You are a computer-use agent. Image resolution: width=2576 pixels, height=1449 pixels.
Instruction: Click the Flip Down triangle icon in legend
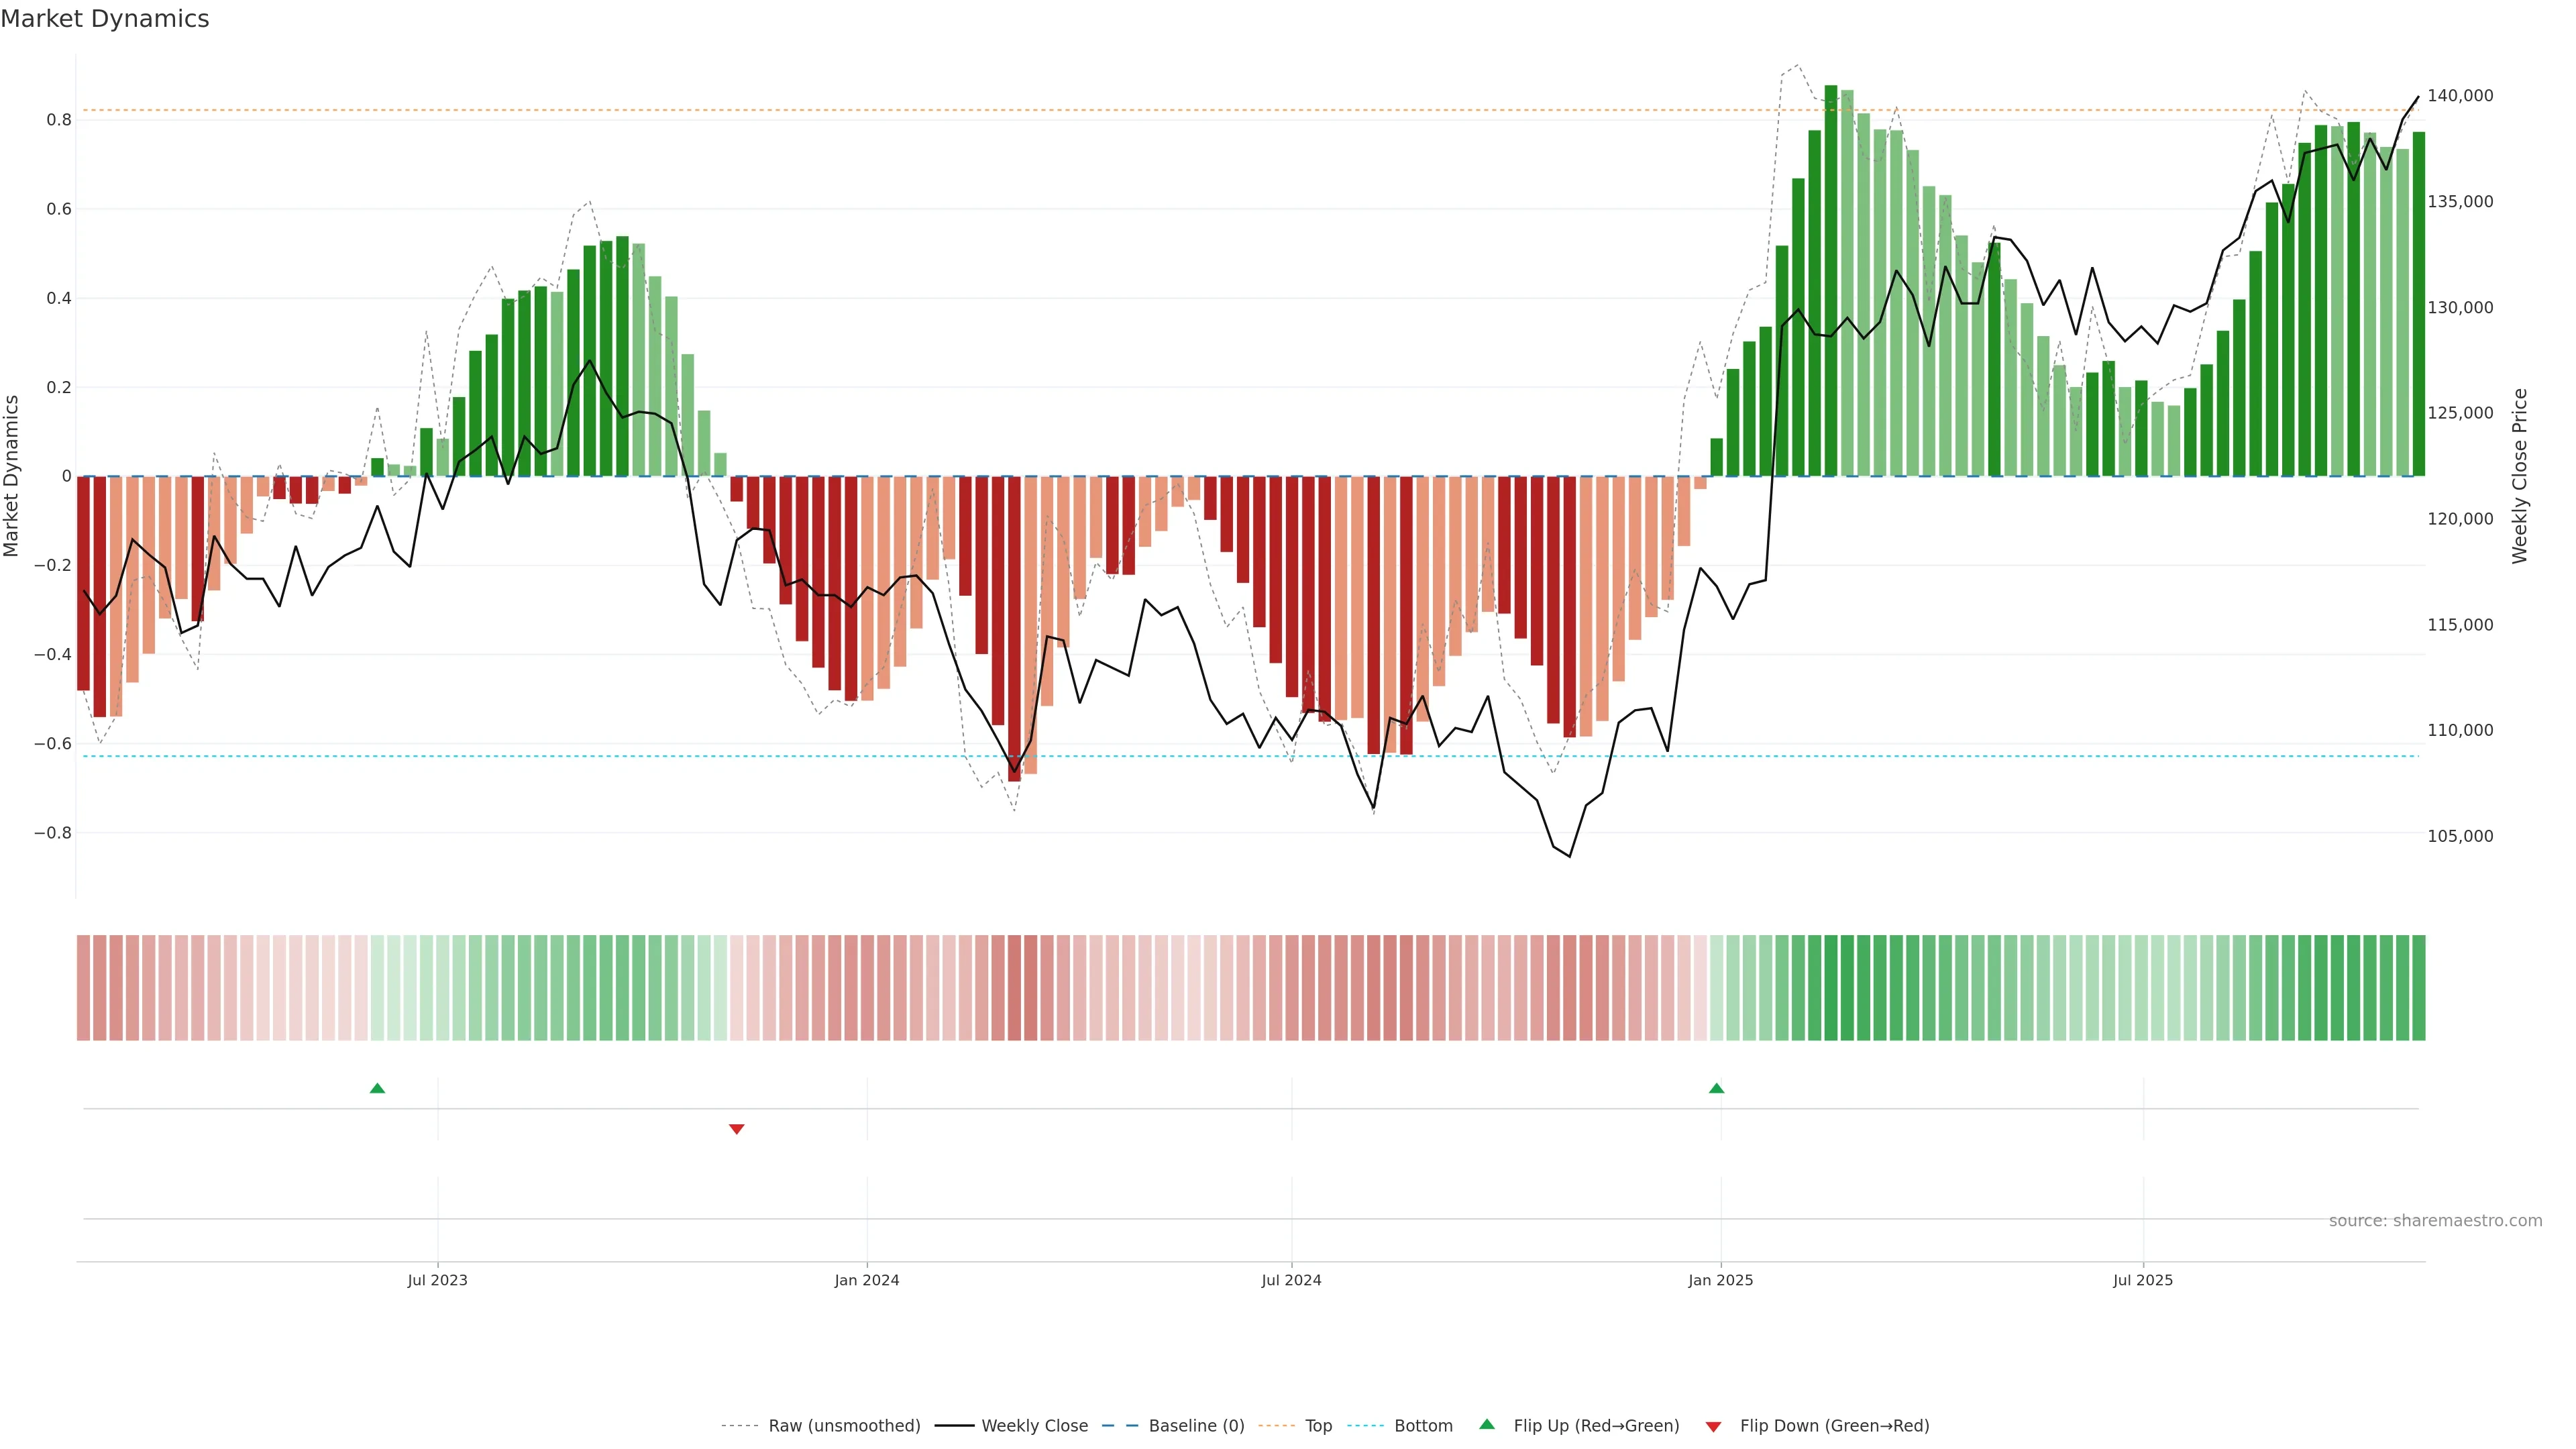[x=1713, y=1426]
